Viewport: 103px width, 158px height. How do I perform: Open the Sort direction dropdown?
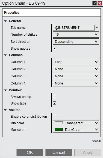[76, 41]
